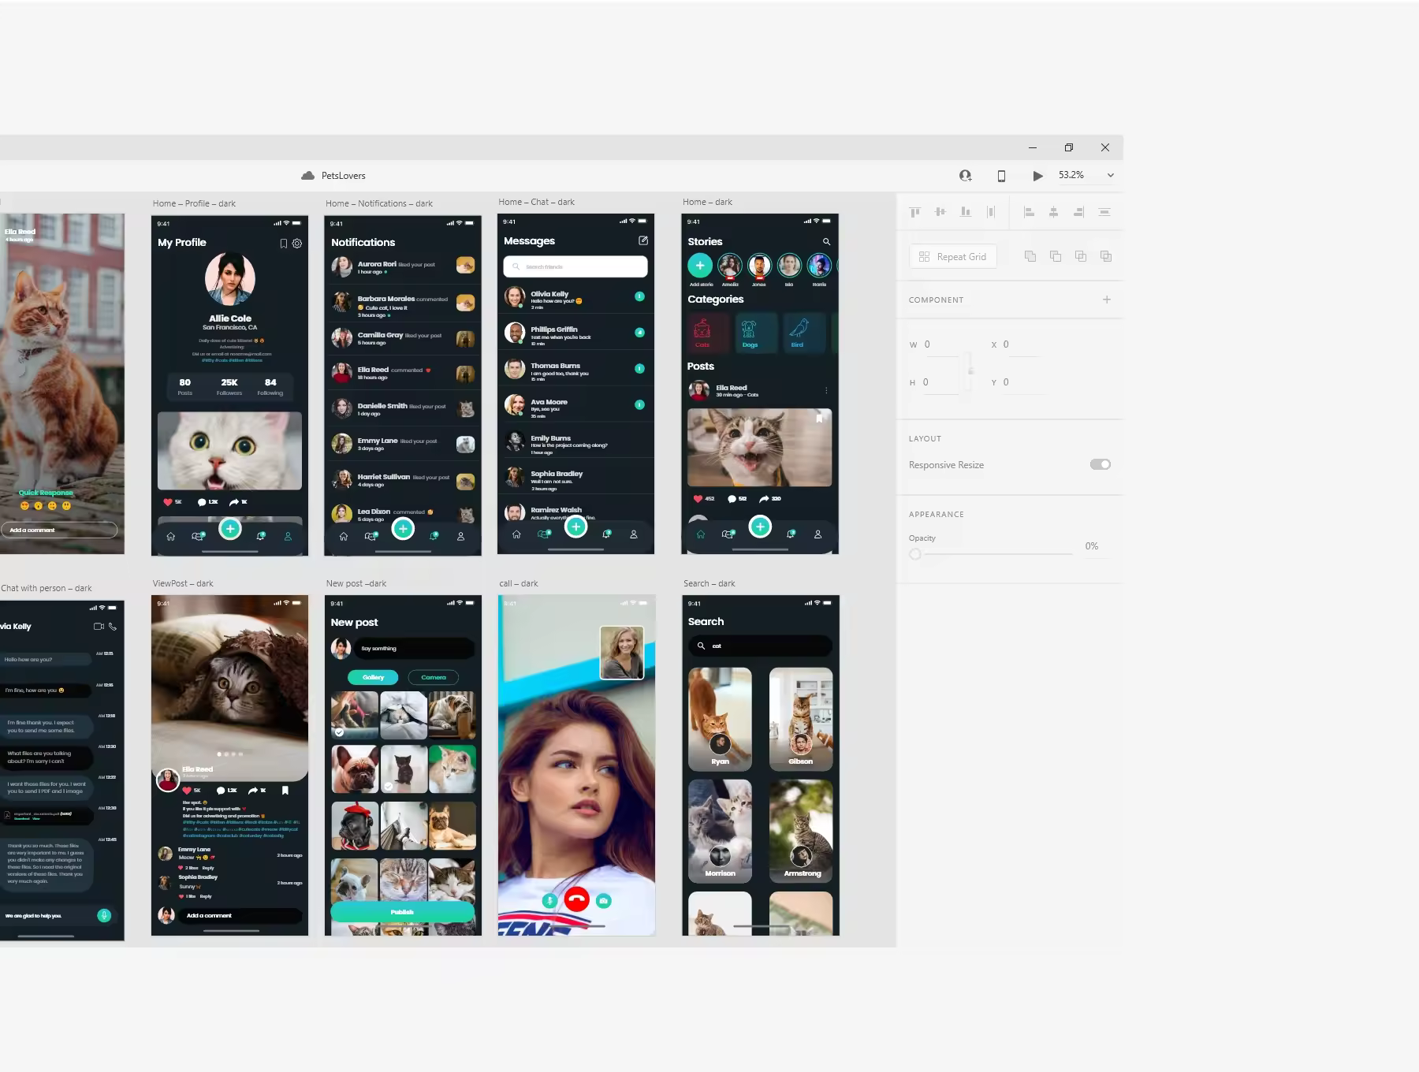Click Camera tab on New post artboard

tap(434, 677)
